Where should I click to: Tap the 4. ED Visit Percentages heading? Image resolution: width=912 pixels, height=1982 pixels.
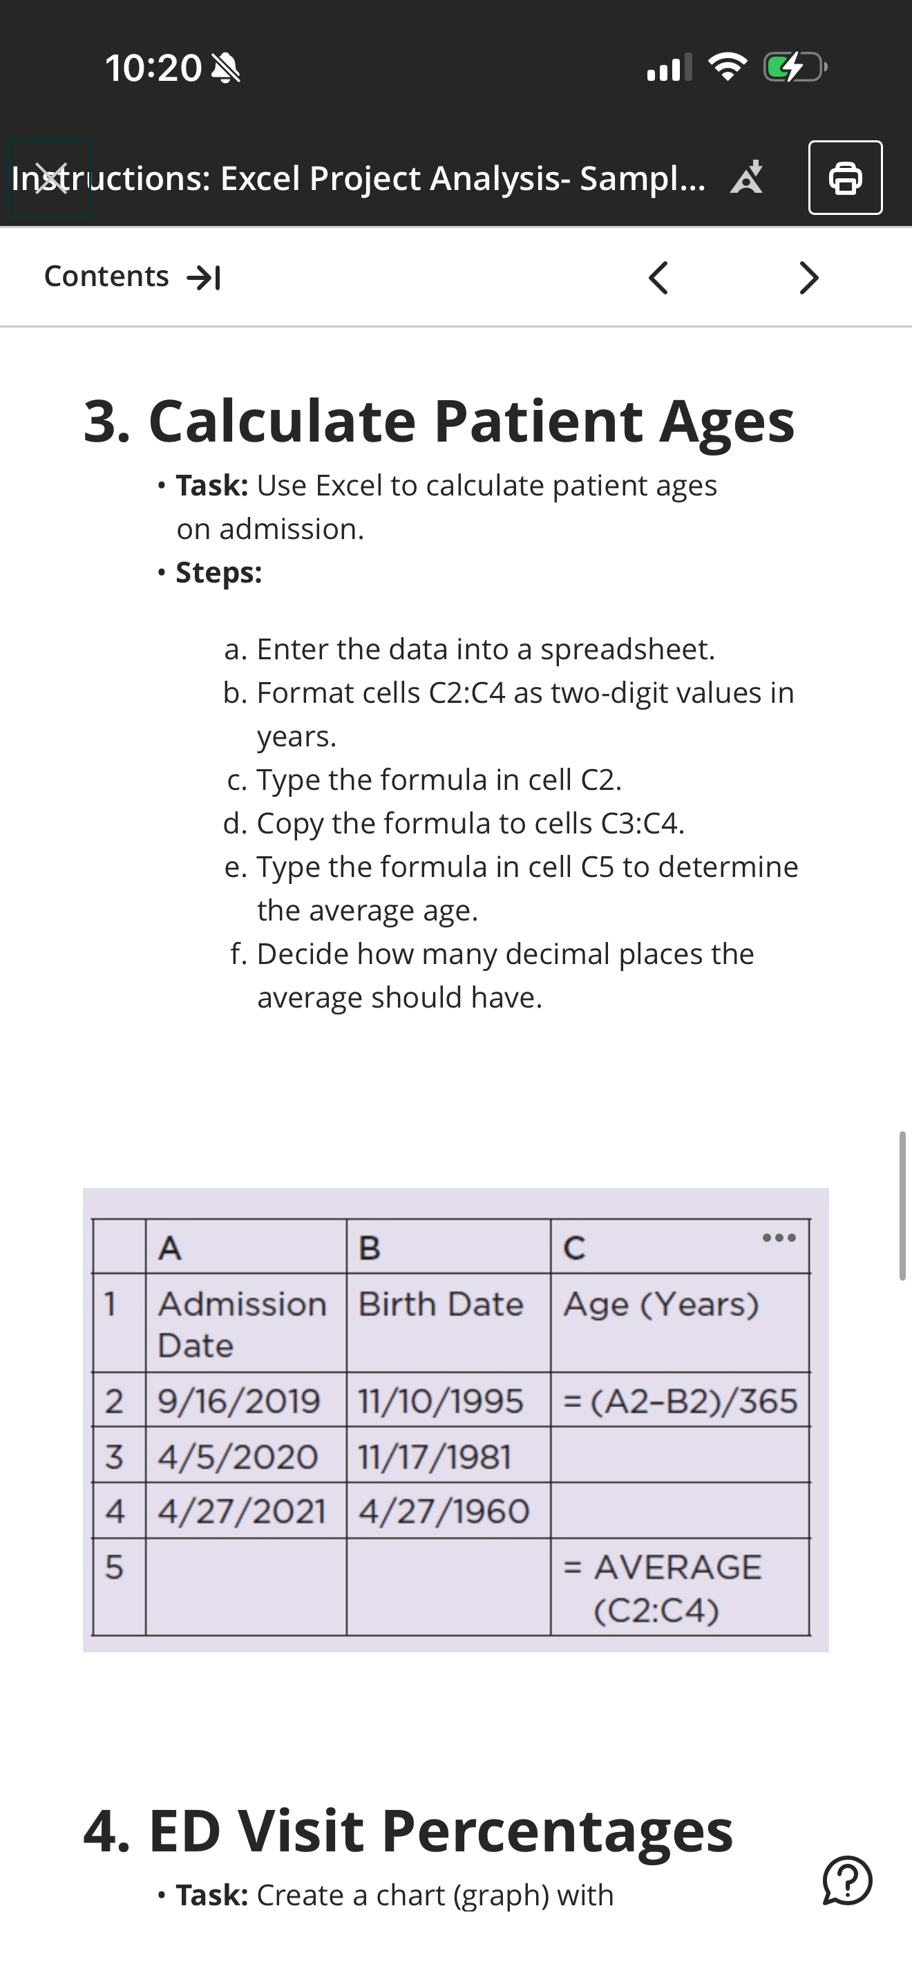408,1831
